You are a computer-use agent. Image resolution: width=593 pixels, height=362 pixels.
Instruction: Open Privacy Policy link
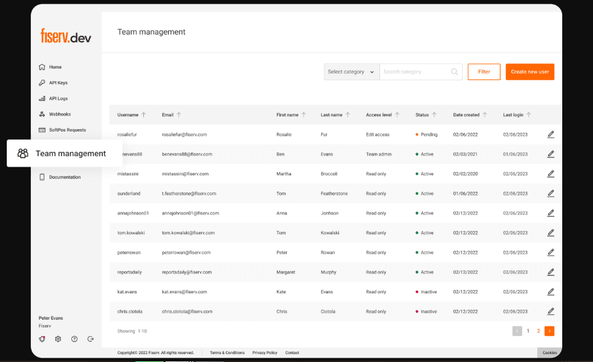[265, 353]
